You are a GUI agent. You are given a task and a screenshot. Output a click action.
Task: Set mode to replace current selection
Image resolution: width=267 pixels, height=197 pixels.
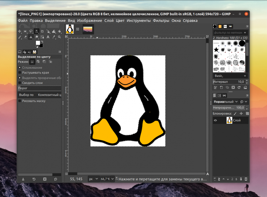point(32,62)
